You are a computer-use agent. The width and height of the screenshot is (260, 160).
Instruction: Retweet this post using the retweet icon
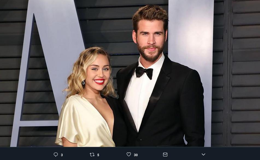[x=92, y=155]
